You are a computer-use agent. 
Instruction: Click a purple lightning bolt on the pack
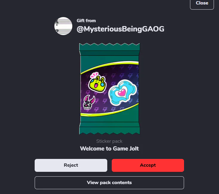pyautogui.click(x=105, y=101)
